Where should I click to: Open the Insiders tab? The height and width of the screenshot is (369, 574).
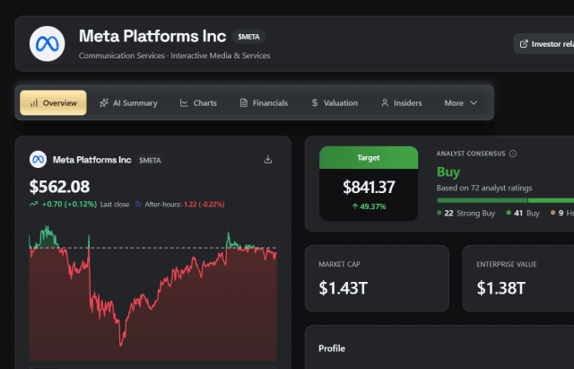[x=401, y=103]
